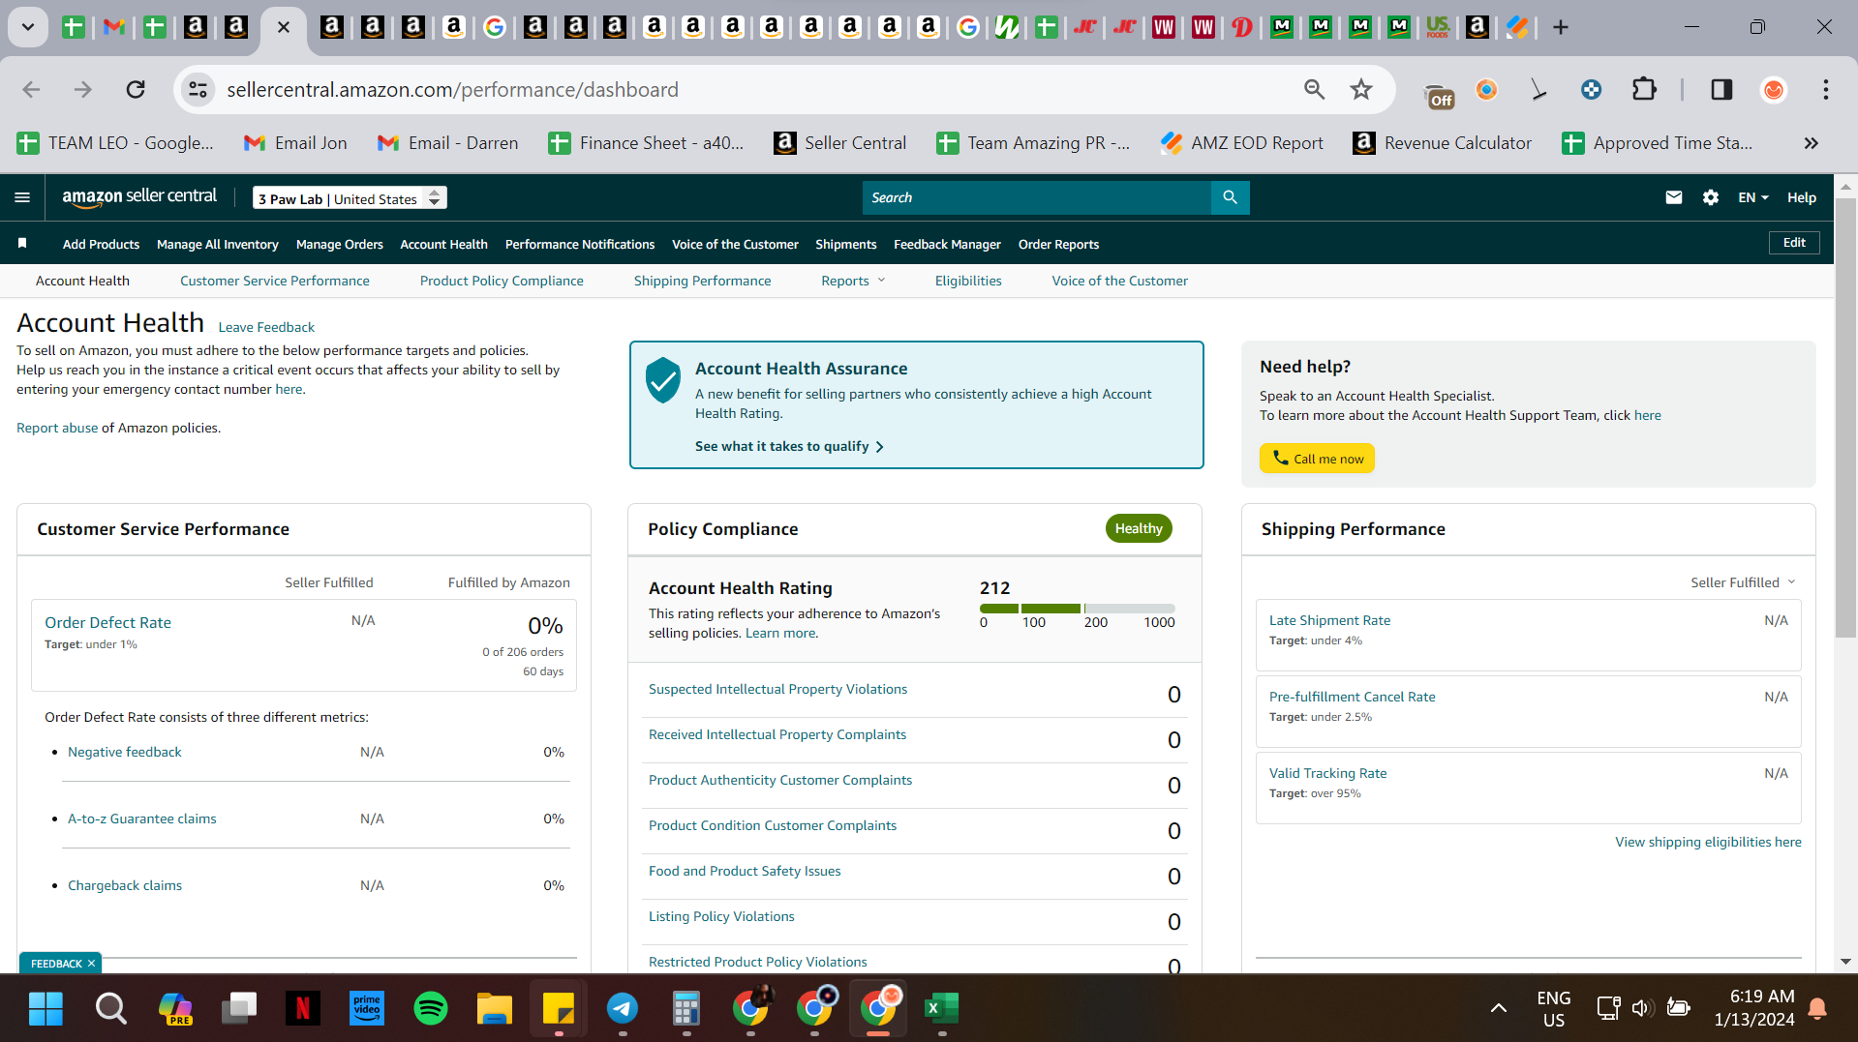Click the Late Shipment Rate link
This screenshot has height=1042, width=1858.
click(1329, 620)
